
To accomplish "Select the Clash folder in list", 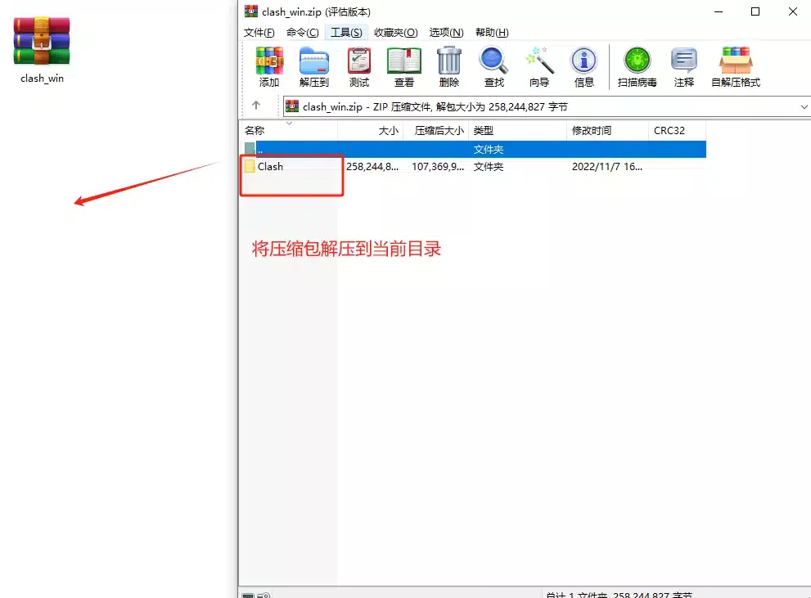I will coord(270,166).
